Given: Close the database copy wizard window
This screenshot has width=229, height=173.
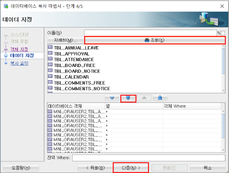Looking at the screenshot, I should [x=222, y=6].
